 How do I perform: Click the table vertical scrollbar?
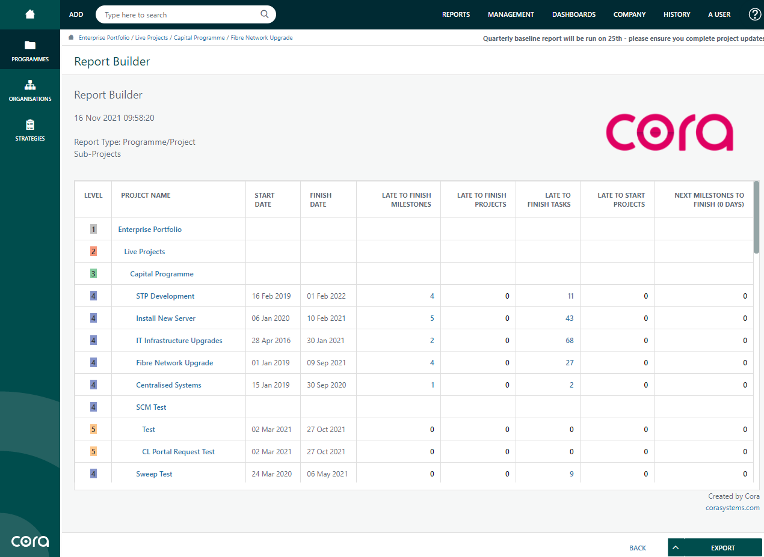click(756, 217)
